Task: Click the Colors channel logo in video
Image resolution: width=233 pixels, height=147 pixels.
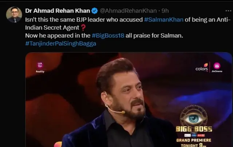Action: click(202, 68)
